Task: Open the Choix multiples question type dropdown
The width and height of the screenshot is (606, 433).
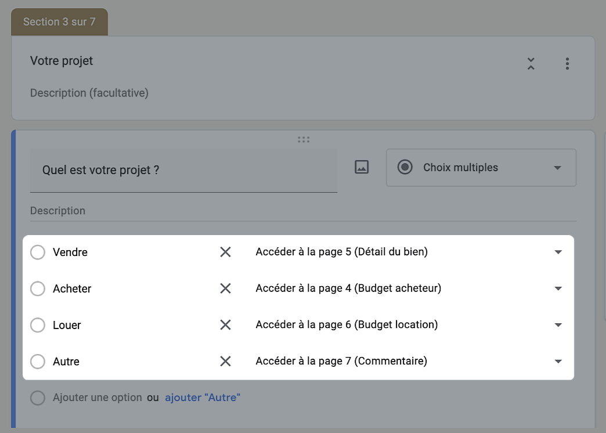Action: 481,168
